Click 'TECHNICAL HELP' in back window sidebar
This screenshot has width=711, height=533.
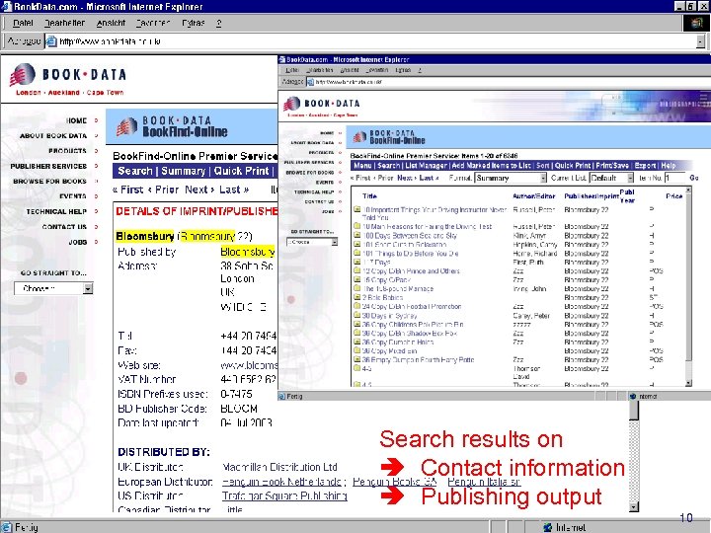coord(56,211)
